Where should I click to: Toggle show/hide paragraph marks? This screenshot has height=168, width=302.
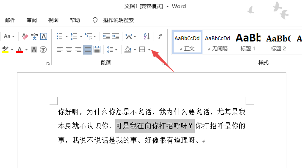click(x=160, y=36)
